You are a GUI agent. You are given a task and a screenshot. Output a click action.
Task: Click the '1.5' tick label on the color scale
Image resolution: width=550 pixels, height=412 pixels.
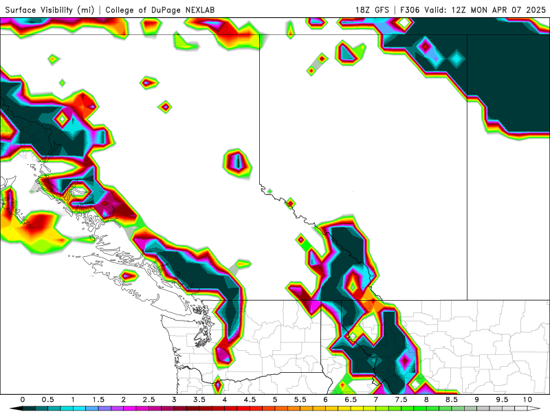coord(98,400)
